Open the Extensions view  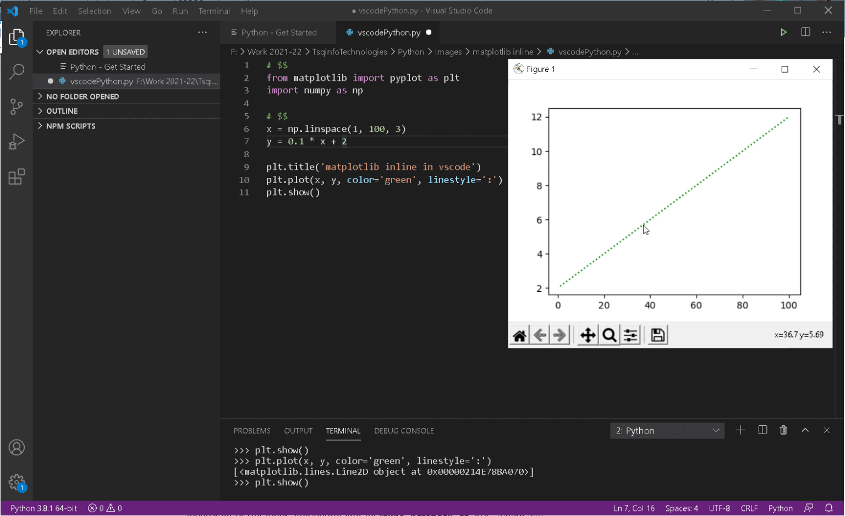click(17, 177)
